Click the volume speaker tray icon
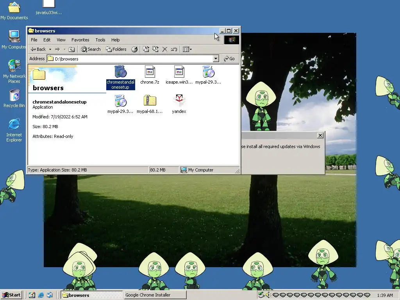 (267, 295)
